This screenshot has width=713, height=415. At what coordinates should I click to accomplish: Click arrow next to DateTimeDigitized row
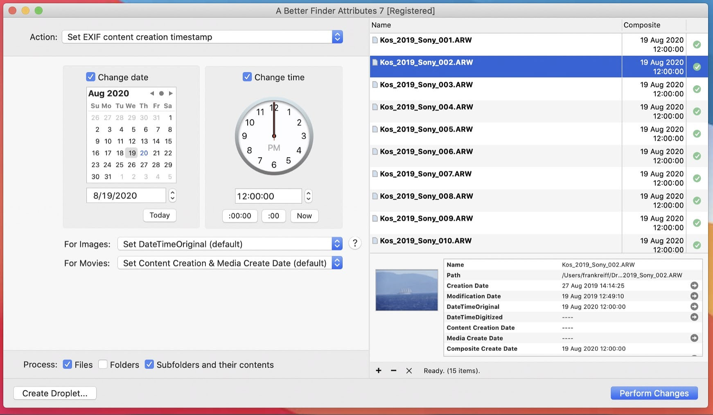coord(694,317)
